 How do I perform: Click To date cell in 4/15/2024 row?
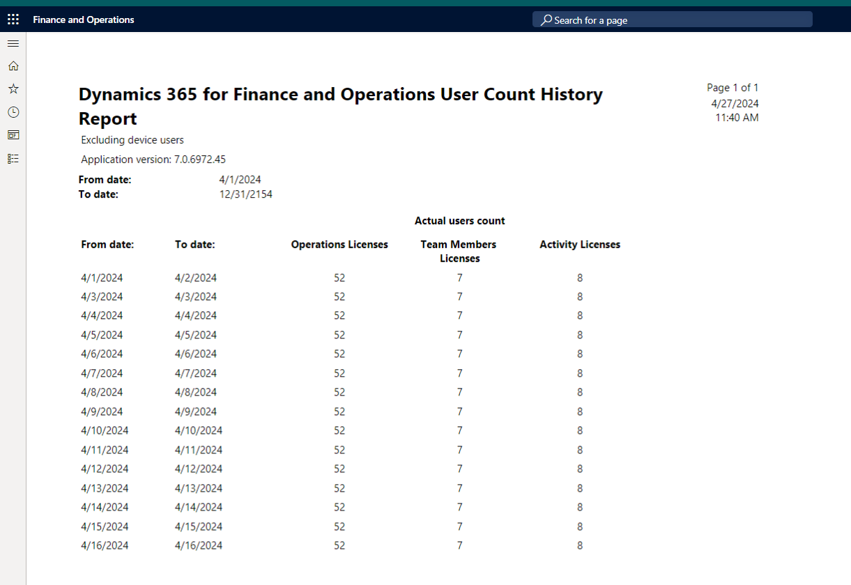pyautogui.click(x=199, y=526)
